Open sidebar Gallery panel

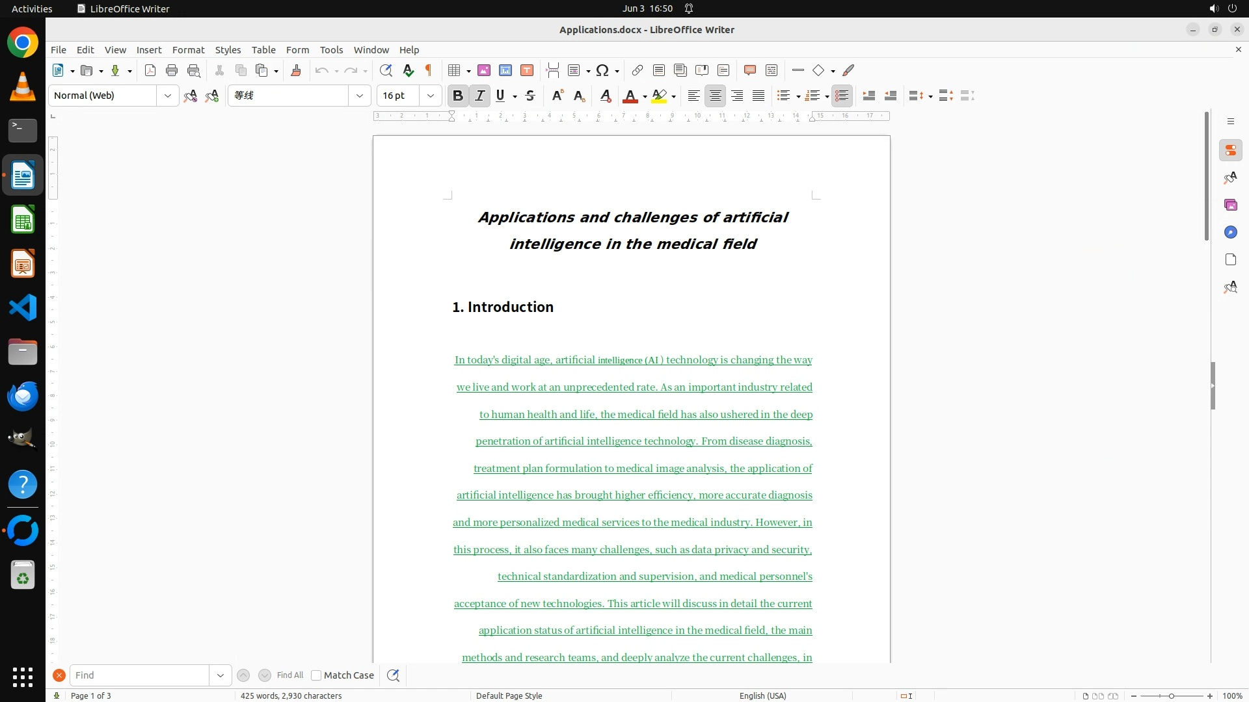pos(1230,205)
